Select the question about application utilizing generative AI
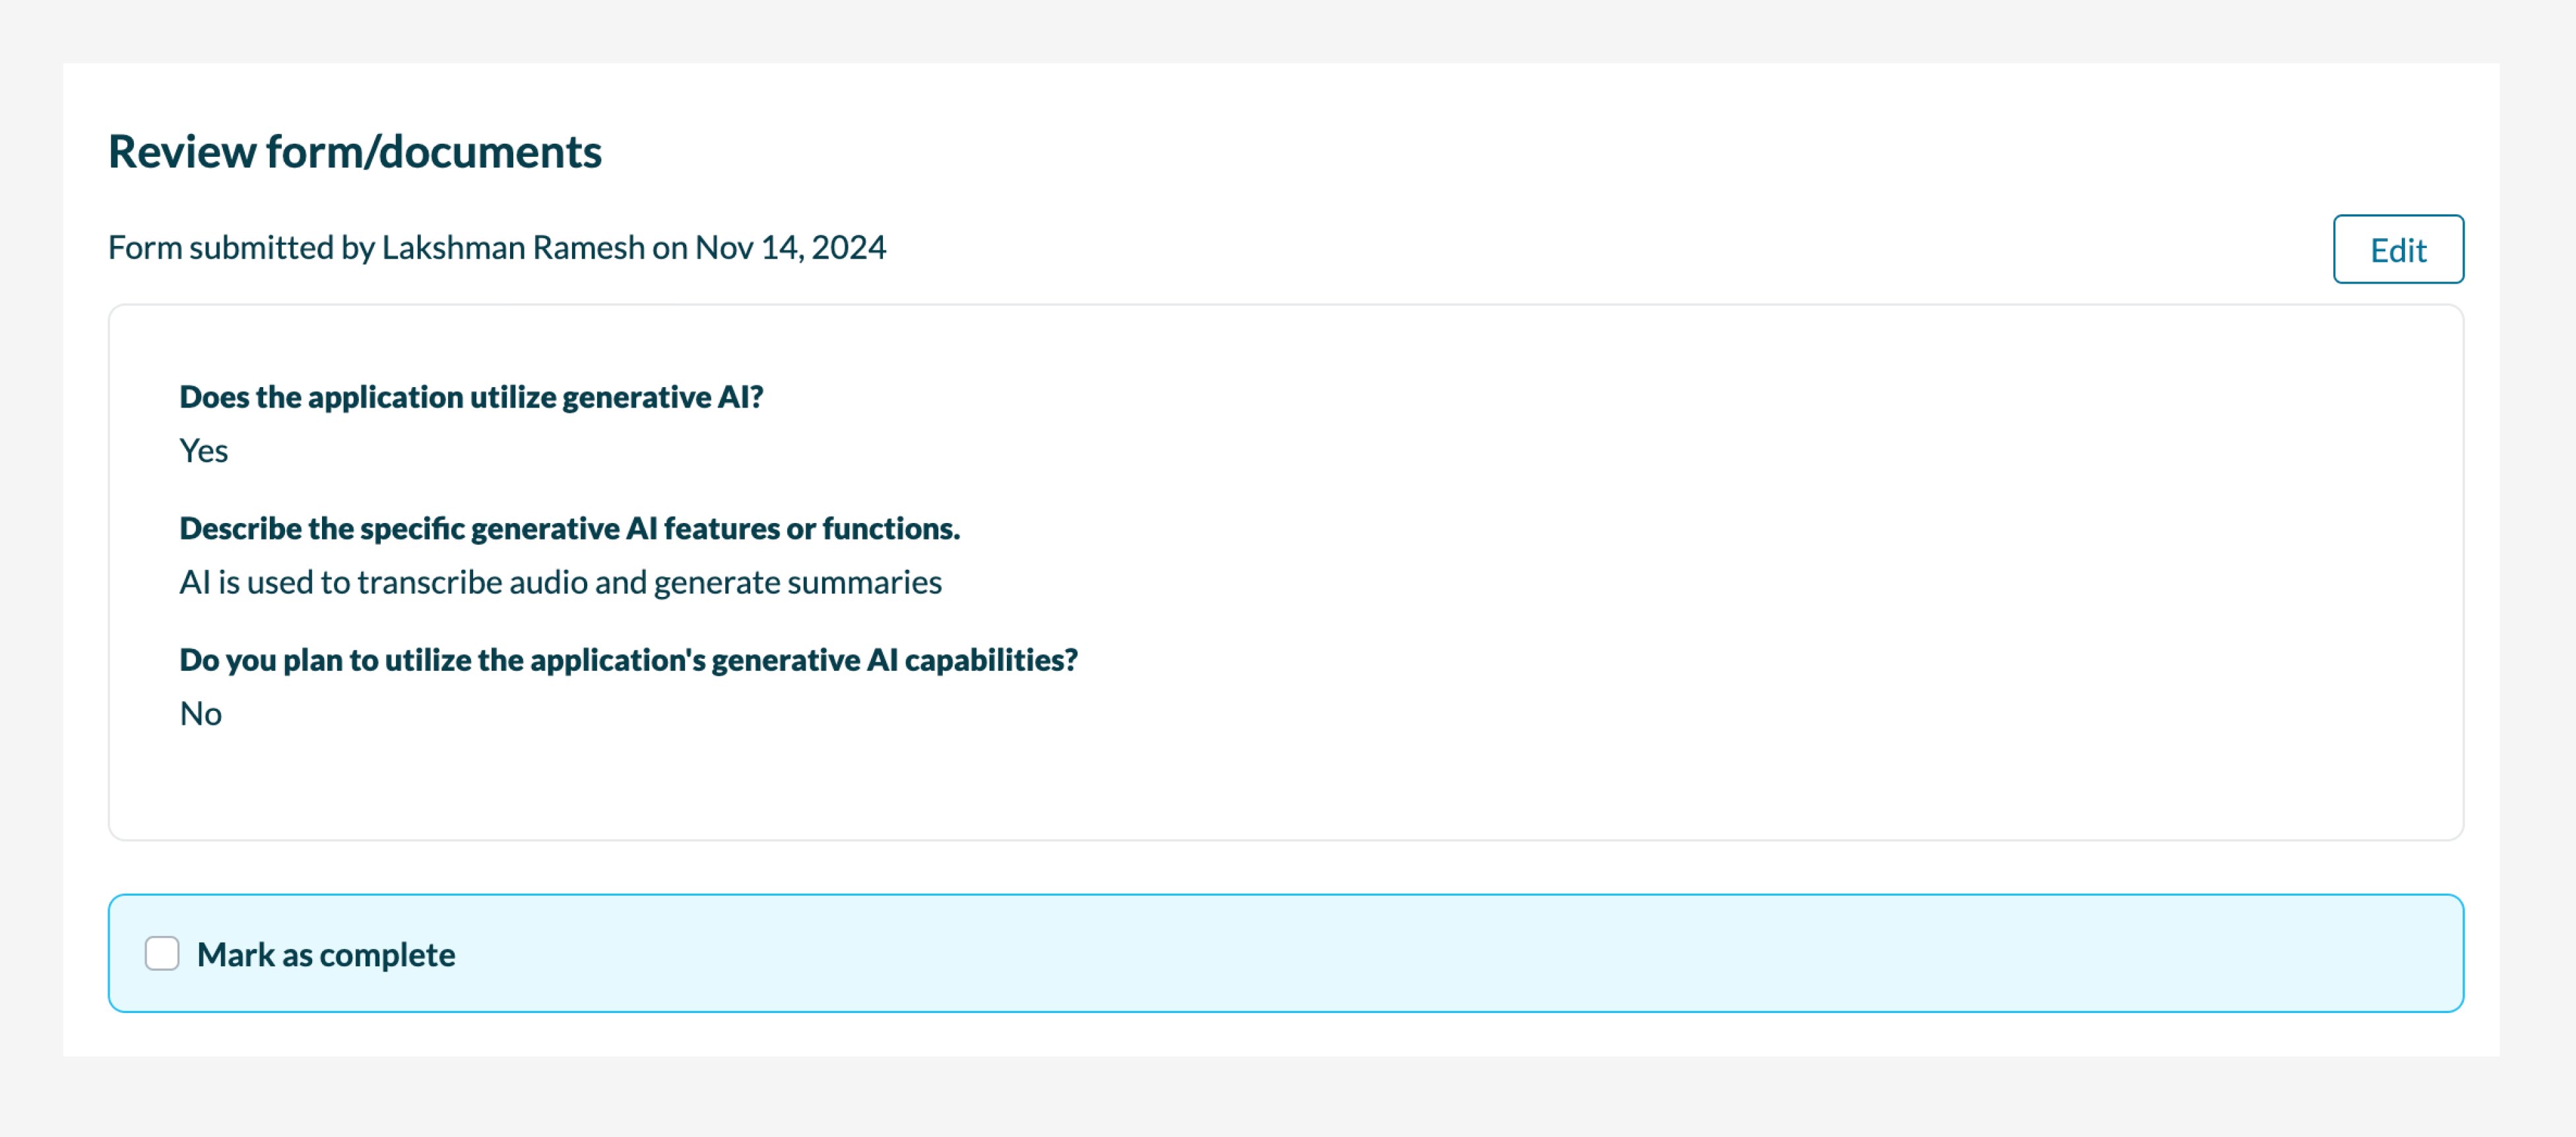The width and height of the screenshot is (2576, 1137). click(x=471, y=398)
